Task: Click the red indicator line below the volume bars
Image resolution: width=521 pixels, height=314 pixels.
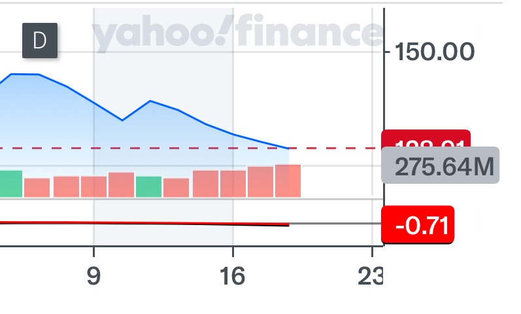Action: point(163,223)
